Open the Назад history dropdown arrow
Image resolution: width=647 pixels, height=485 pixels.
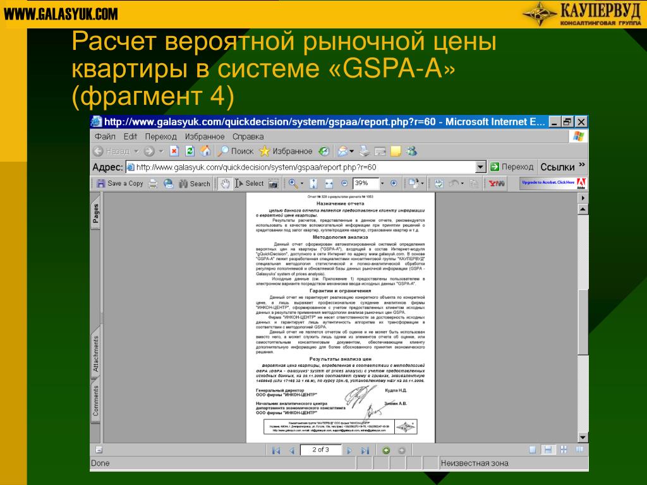pyautogui.click(x=136, y=152)
